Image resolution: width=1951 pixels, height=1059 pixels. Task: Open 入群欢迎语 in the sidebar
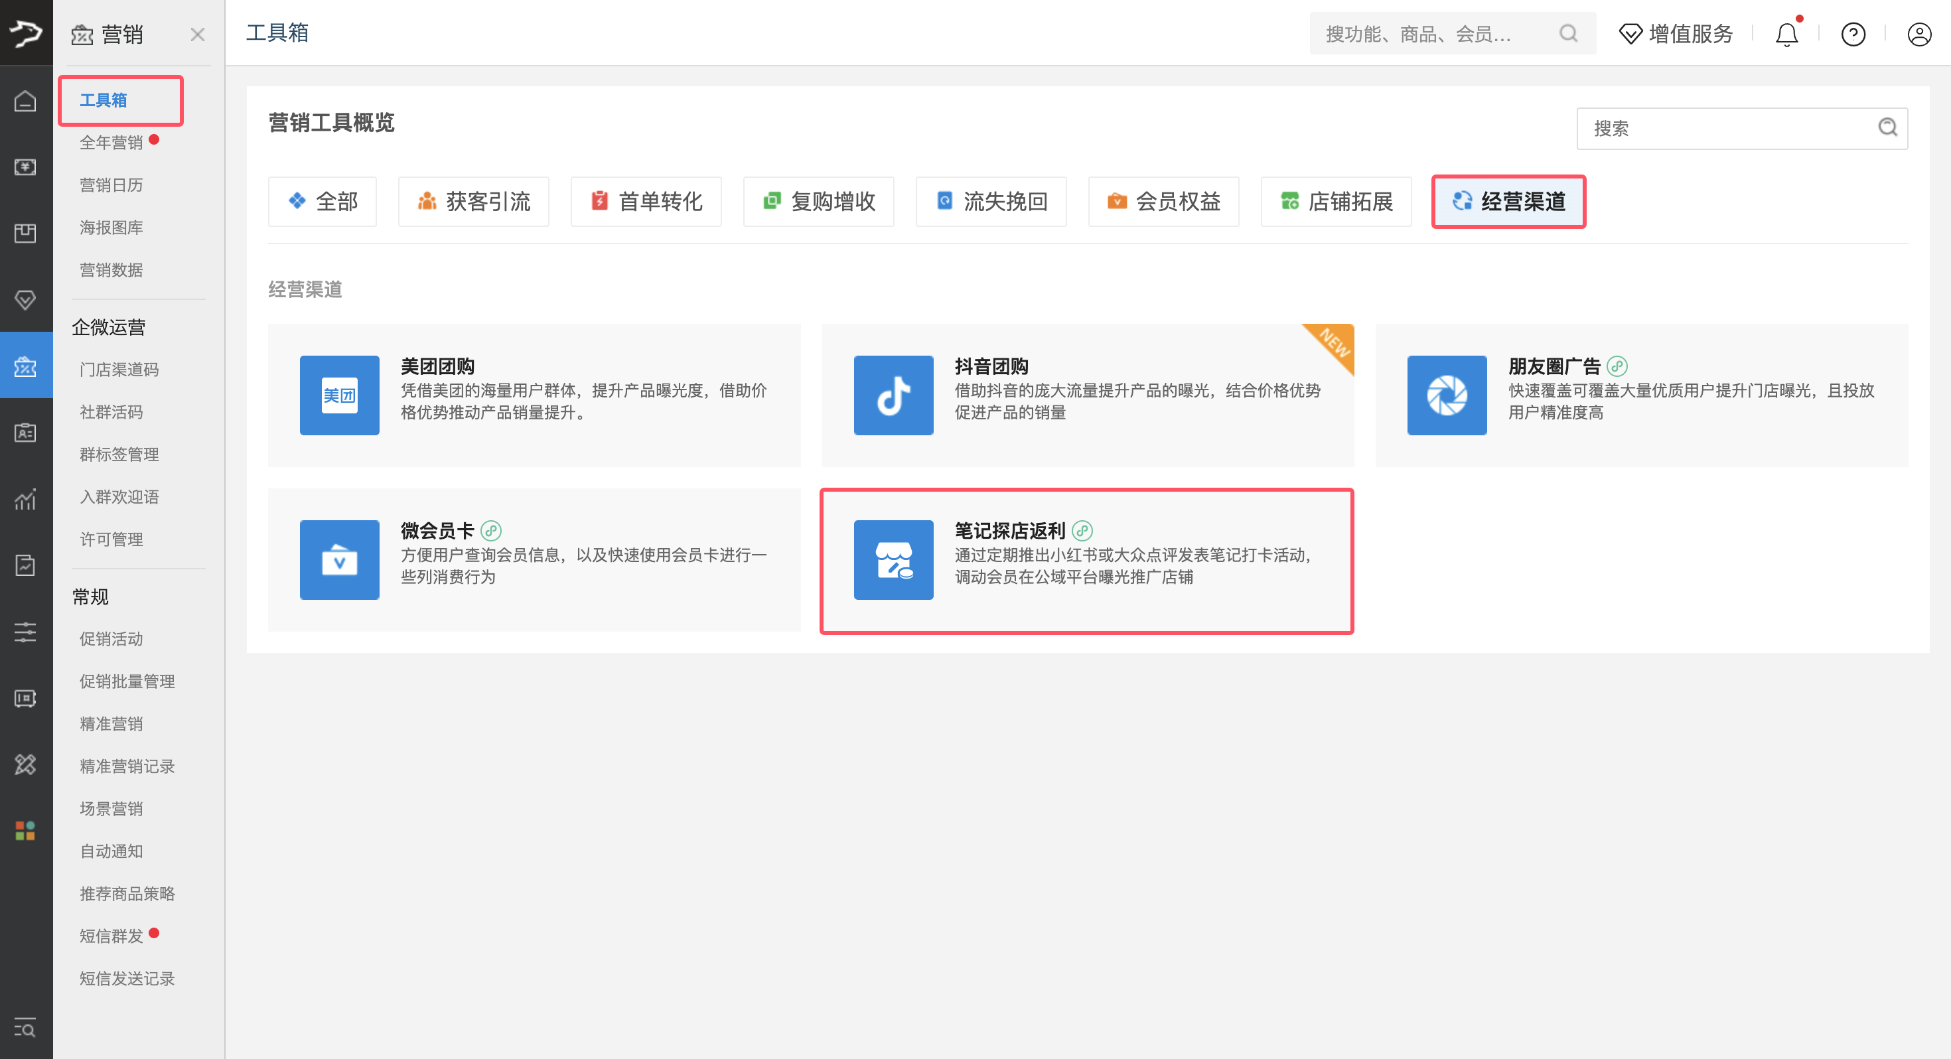tap(119, 496)
